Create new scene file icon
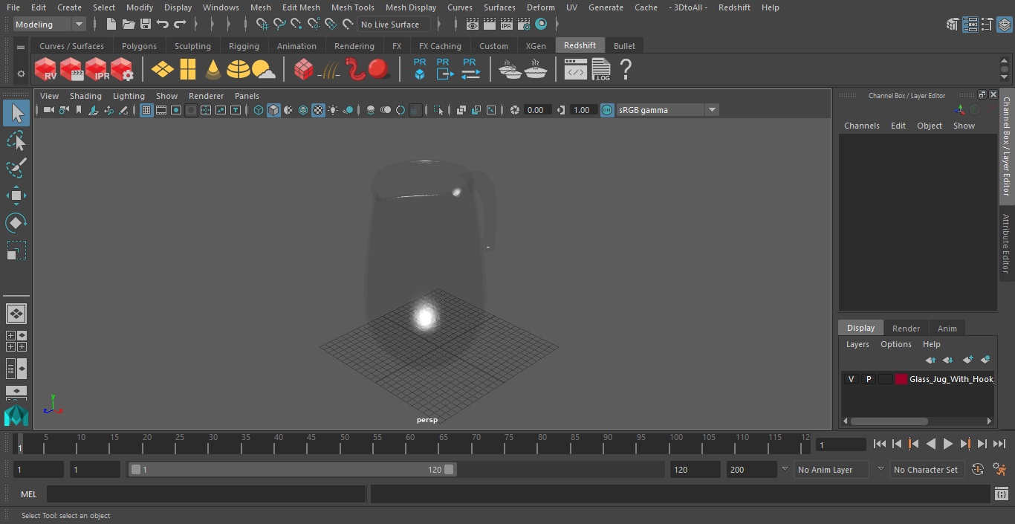 [x=111, y=25]
